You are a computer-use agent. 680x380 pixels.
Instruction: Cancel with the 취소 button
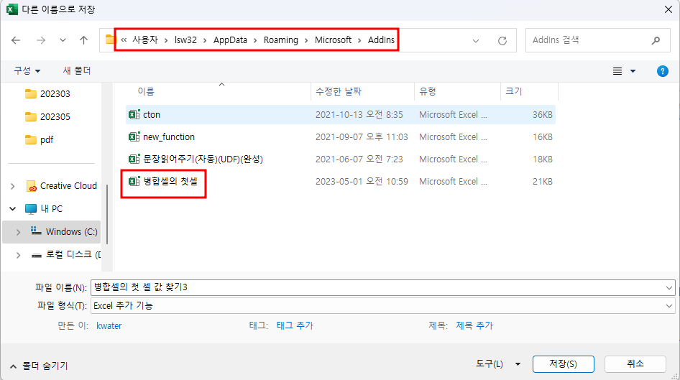(635, 364)
